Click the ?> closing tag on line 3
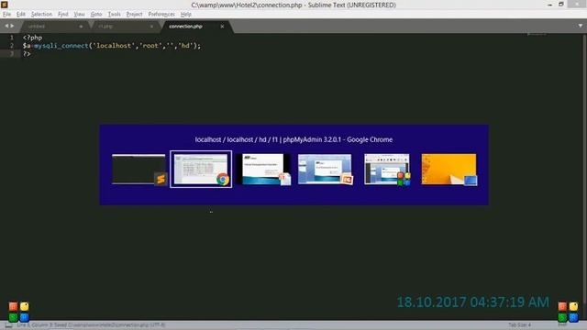 coord(27,53)
